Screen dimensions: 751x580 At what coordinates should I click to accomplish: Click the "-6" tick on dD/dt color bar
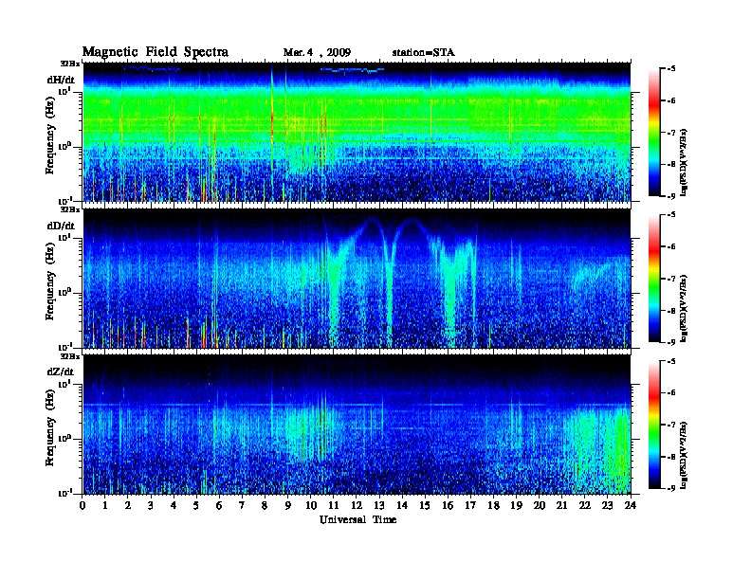(x=671, y=247)
